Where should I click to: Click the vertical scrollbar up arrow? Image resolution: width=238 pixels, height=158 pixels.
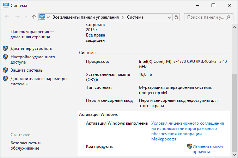(234, 27)
